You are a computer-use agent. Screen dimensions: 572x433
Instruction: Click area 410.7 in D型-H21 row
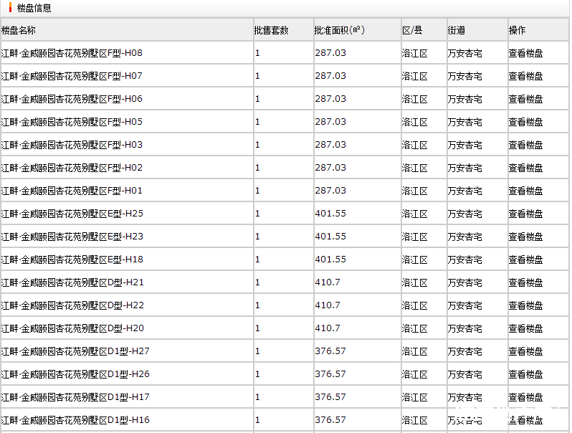click(328, 282)
